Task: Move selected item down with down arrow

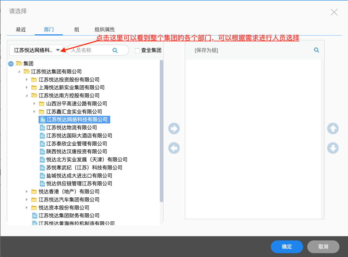Action: tap(333, 148)
